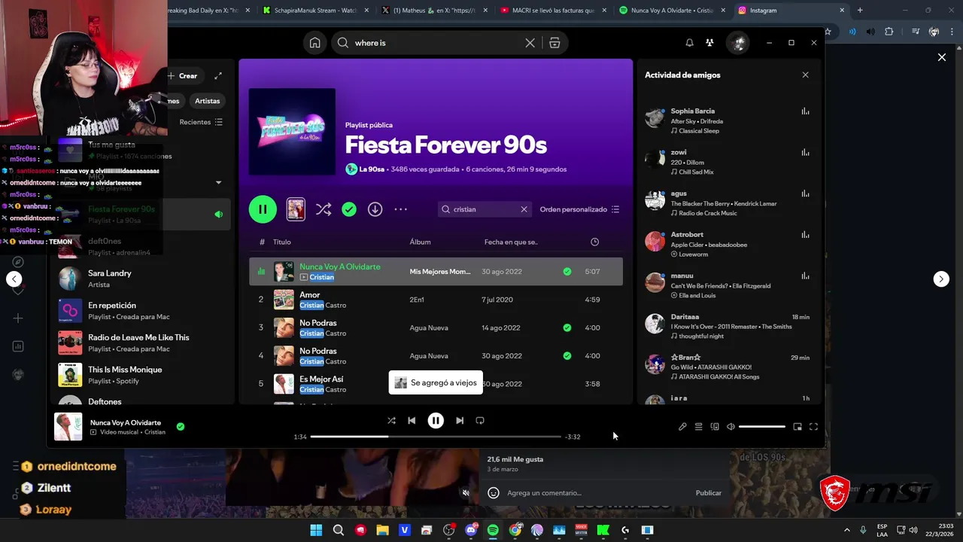Pause playback in bottom player bar
Screen dimensions: 963x542
pos(436,421)
